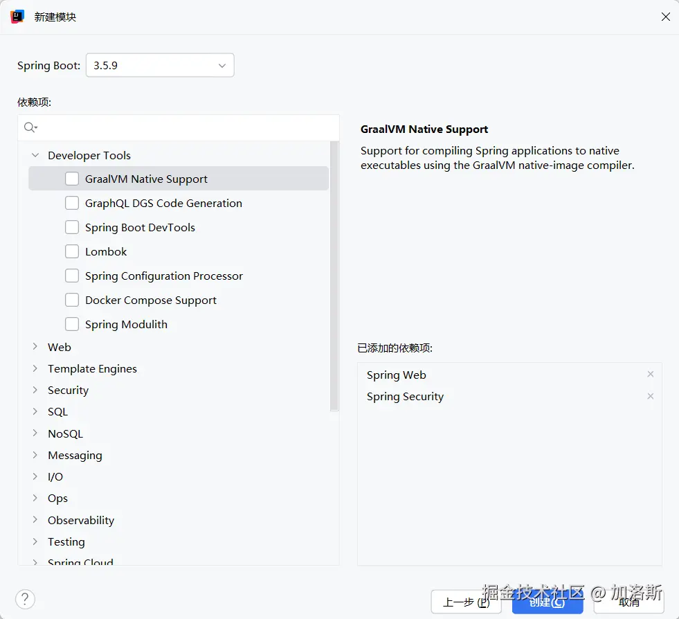Focus the dependency search field
679x619 pixels.
[x=179, y=127]
